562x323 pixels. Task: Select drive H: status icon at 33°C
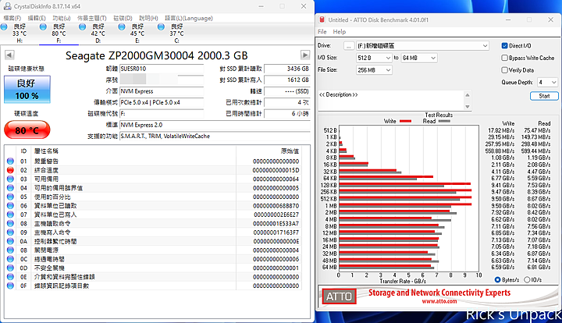coord(4,27)
